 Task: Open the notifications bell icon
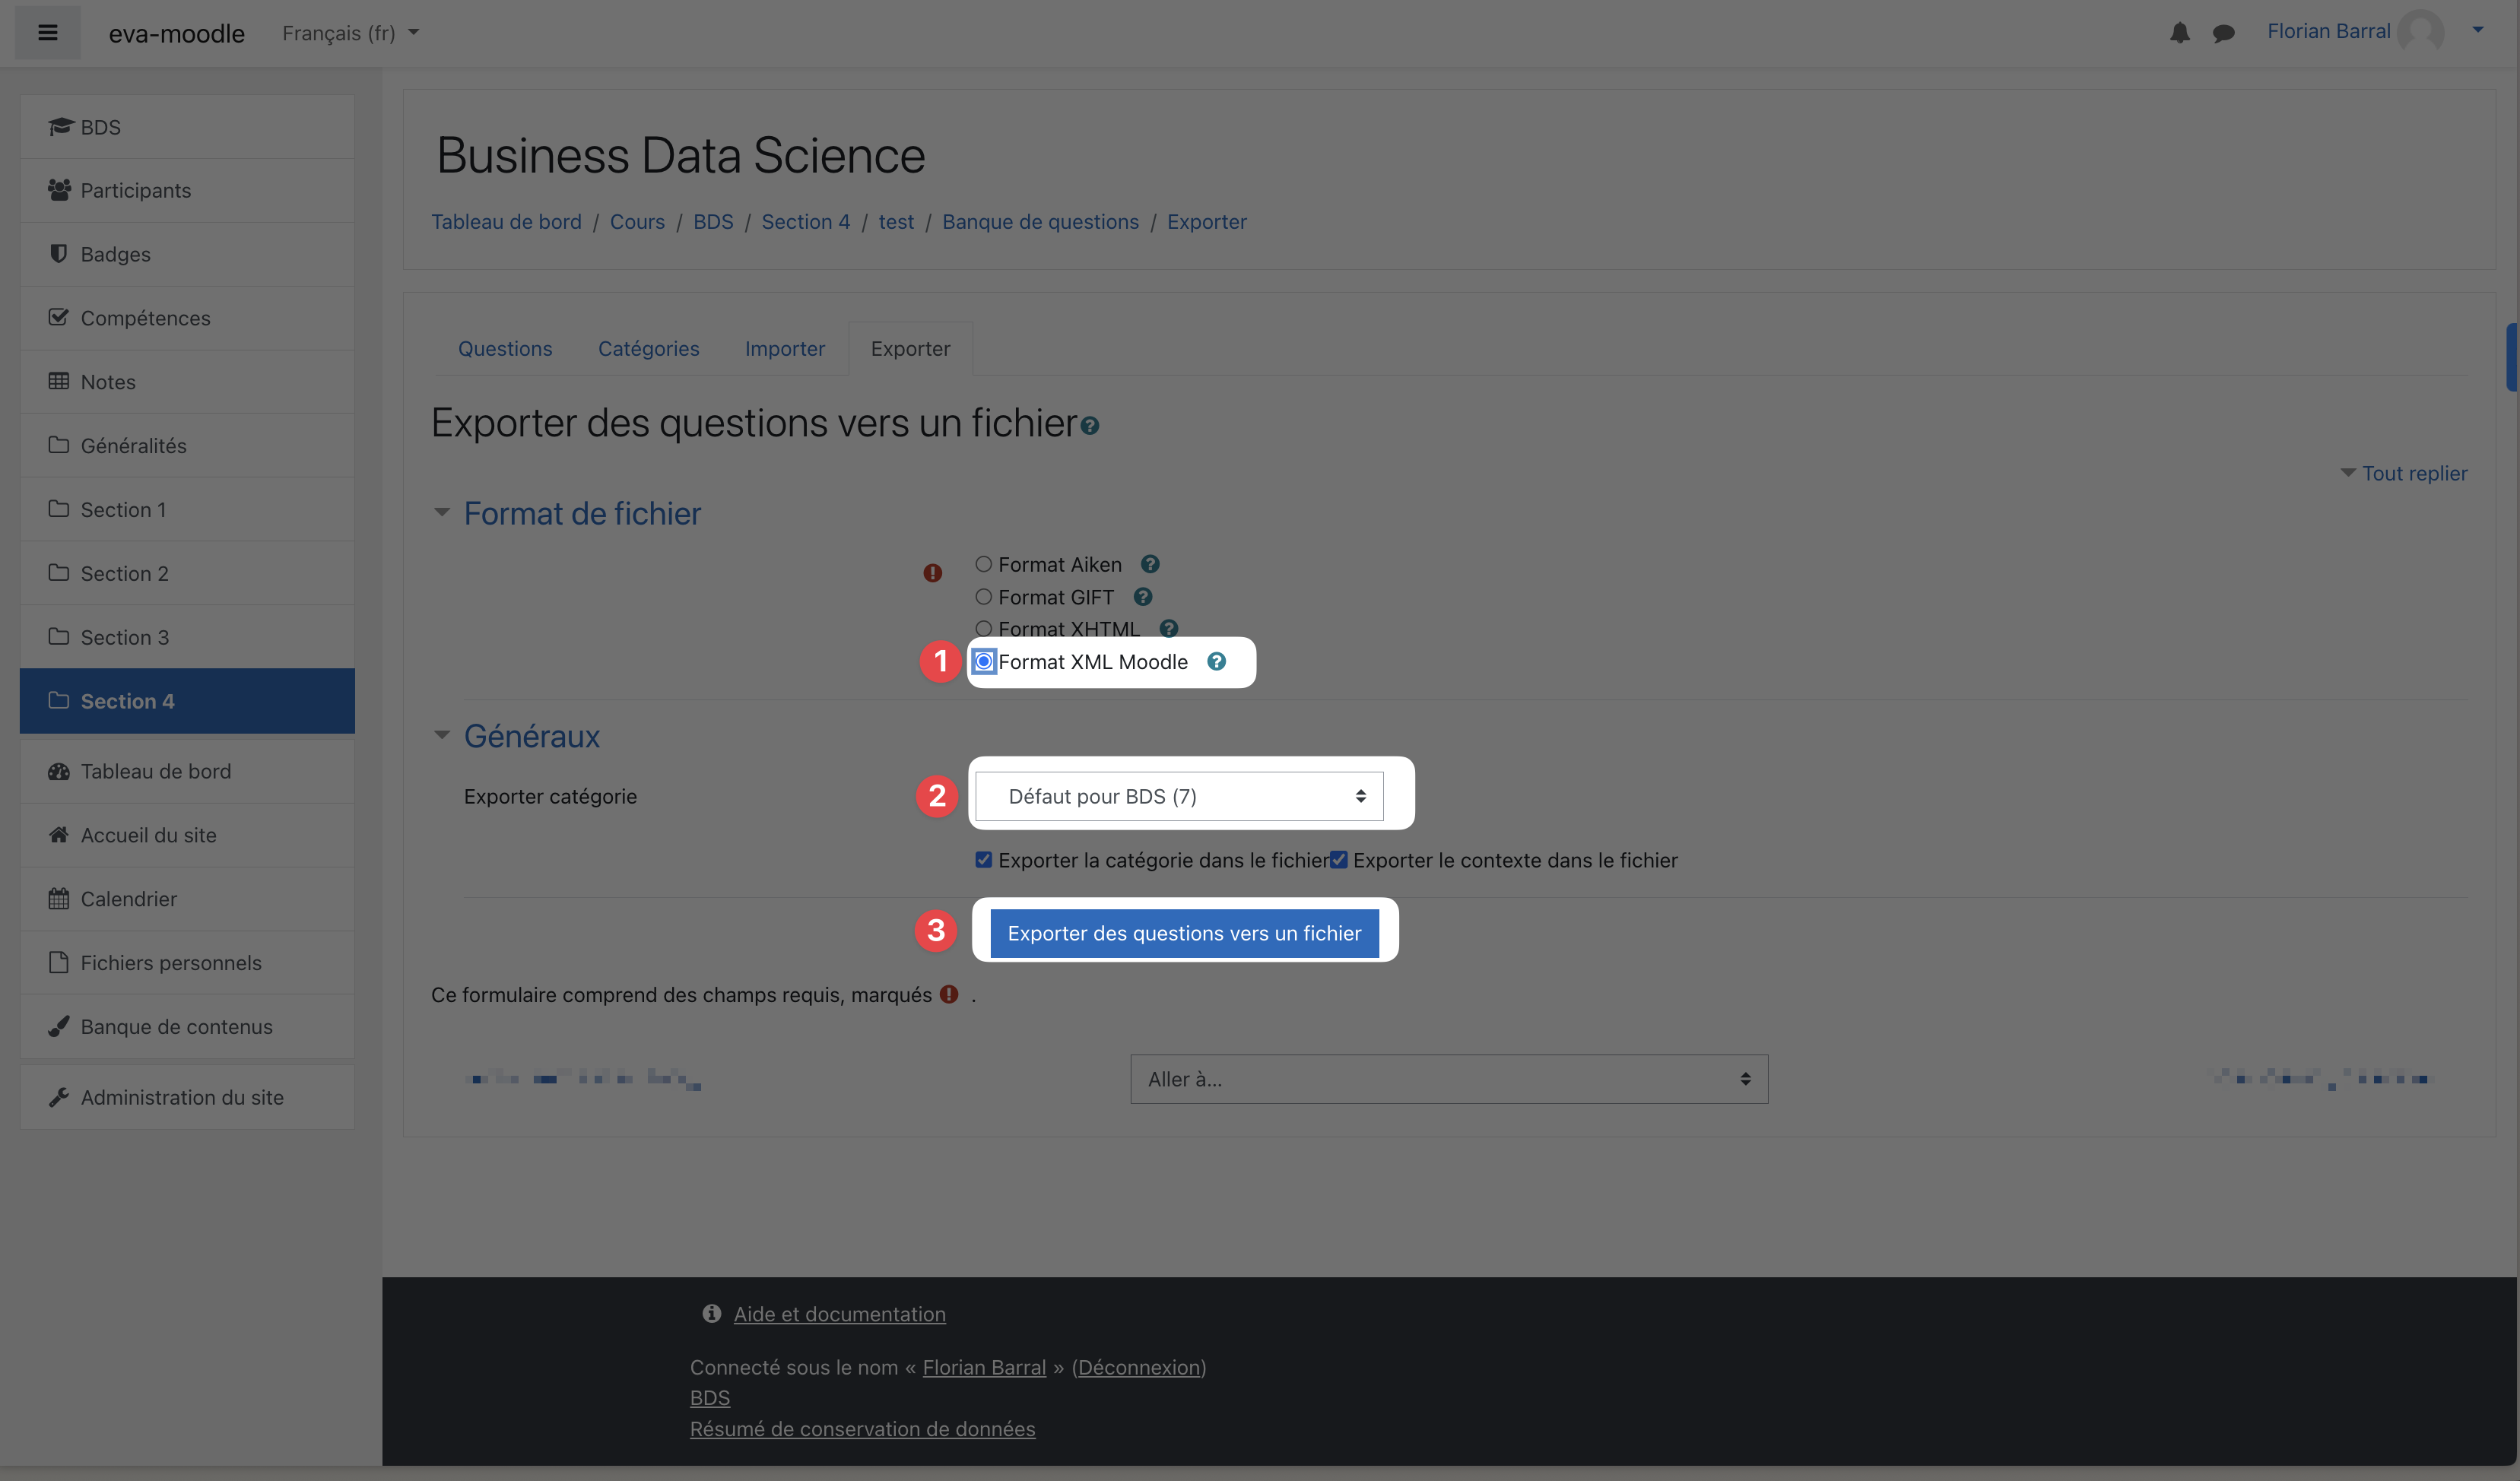(2179, 33)
